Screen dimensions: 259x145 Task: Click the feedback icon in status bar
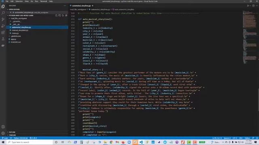253,138
